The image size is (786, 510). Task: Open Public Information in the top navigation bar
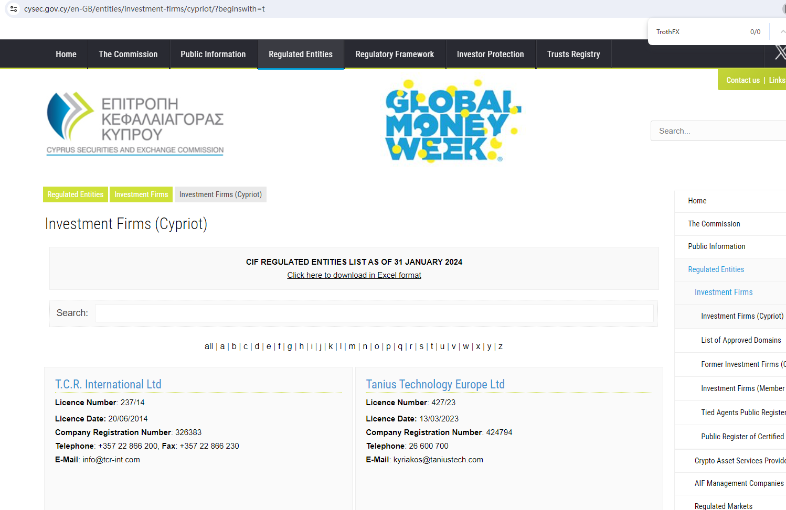click(213, 55)
